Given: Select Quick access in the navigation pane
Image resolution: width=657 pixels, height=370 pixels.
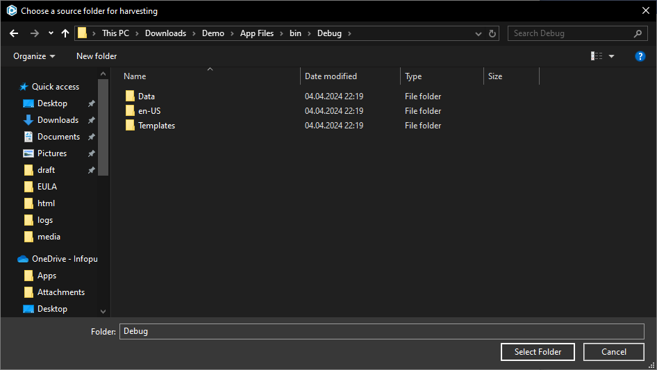Looking at the screenshot, I should click(56, 87).
